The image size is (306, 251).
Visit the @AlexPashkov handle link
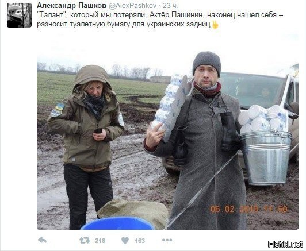point(132,6)
